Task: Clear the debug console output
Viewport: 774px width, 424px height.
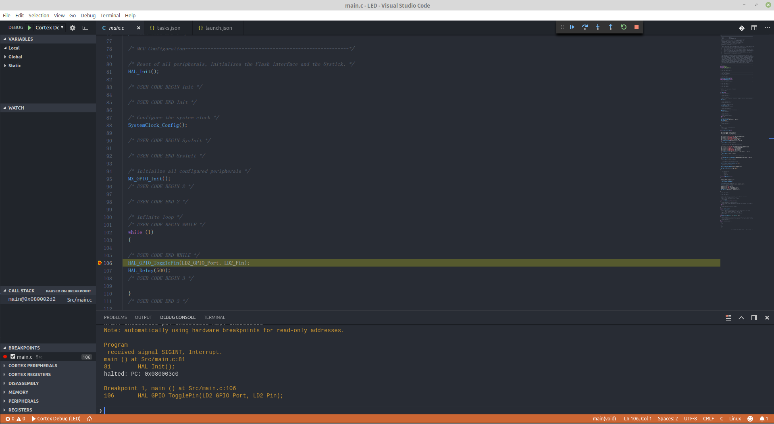Action: (x=728, y=318)
